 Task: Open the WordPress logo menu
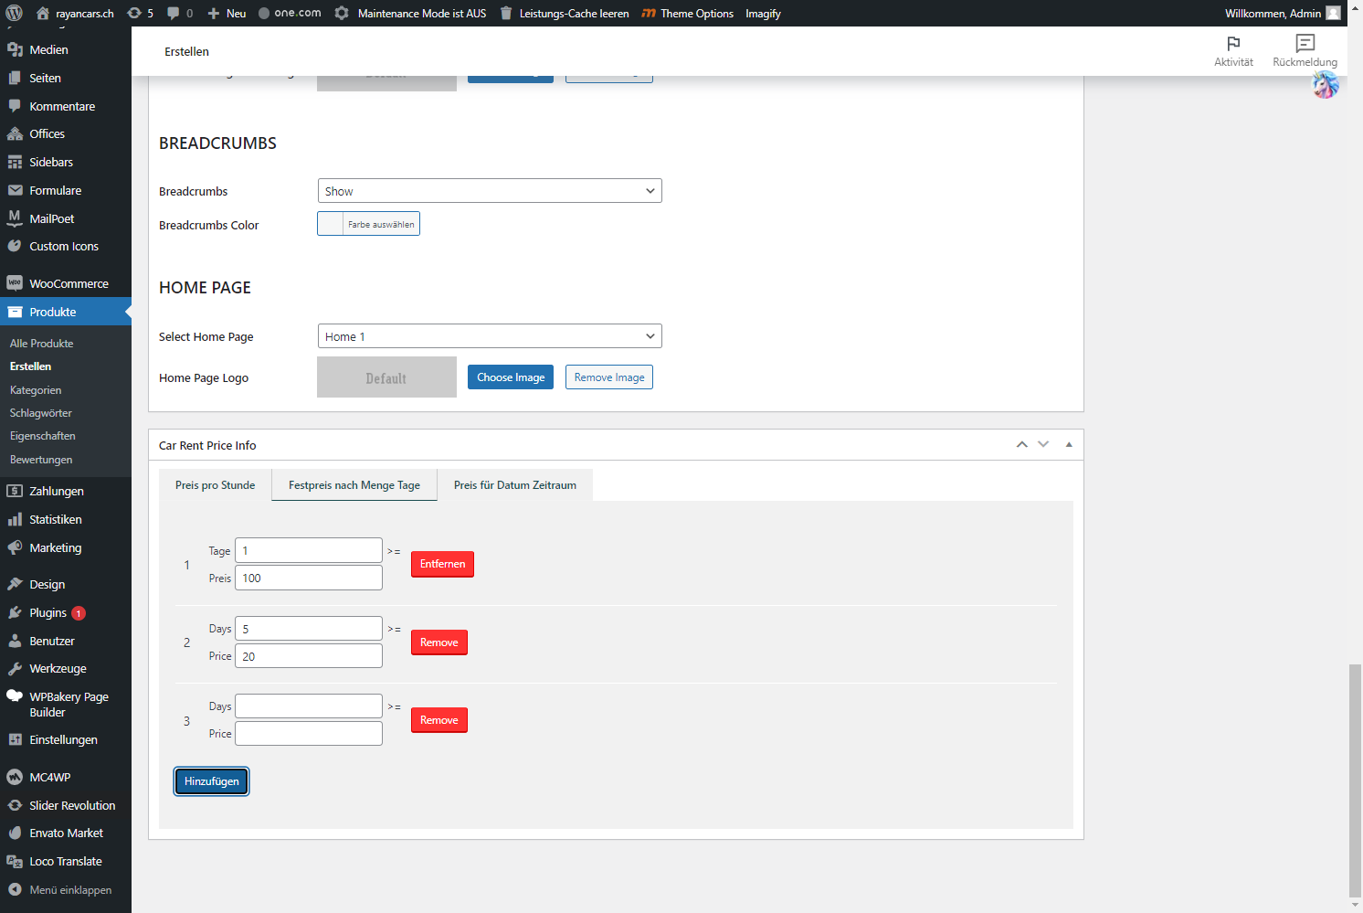[14, 13]
